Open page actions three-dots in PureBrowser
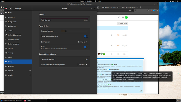Viewport: 181px width, 102px height. [x=130, y=11]
